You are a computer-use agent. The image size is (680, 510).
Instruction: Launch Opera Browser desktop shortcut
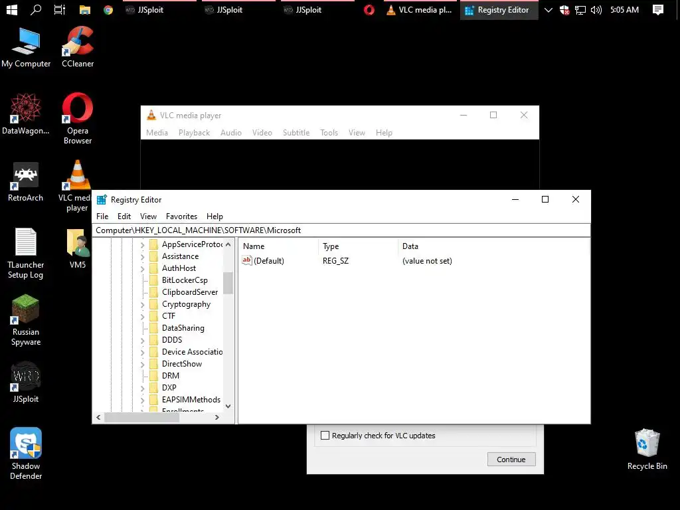point(78,118)
